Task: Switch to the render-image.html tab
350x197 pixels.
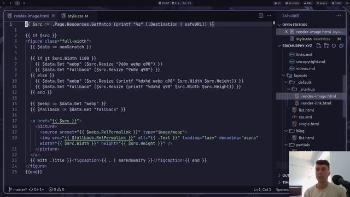Action: coord(31,16)
